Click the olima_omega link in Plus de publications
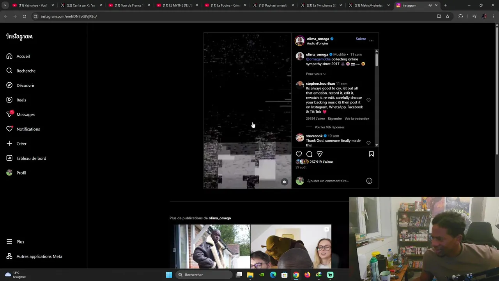499x281 pixels. [219, 218]
